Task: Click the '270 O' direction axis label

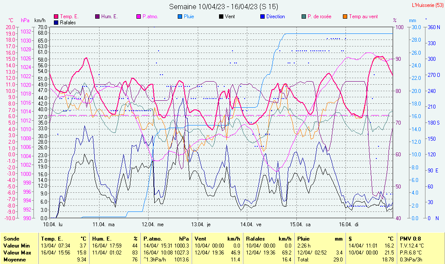Action: [x=434, y=75]
